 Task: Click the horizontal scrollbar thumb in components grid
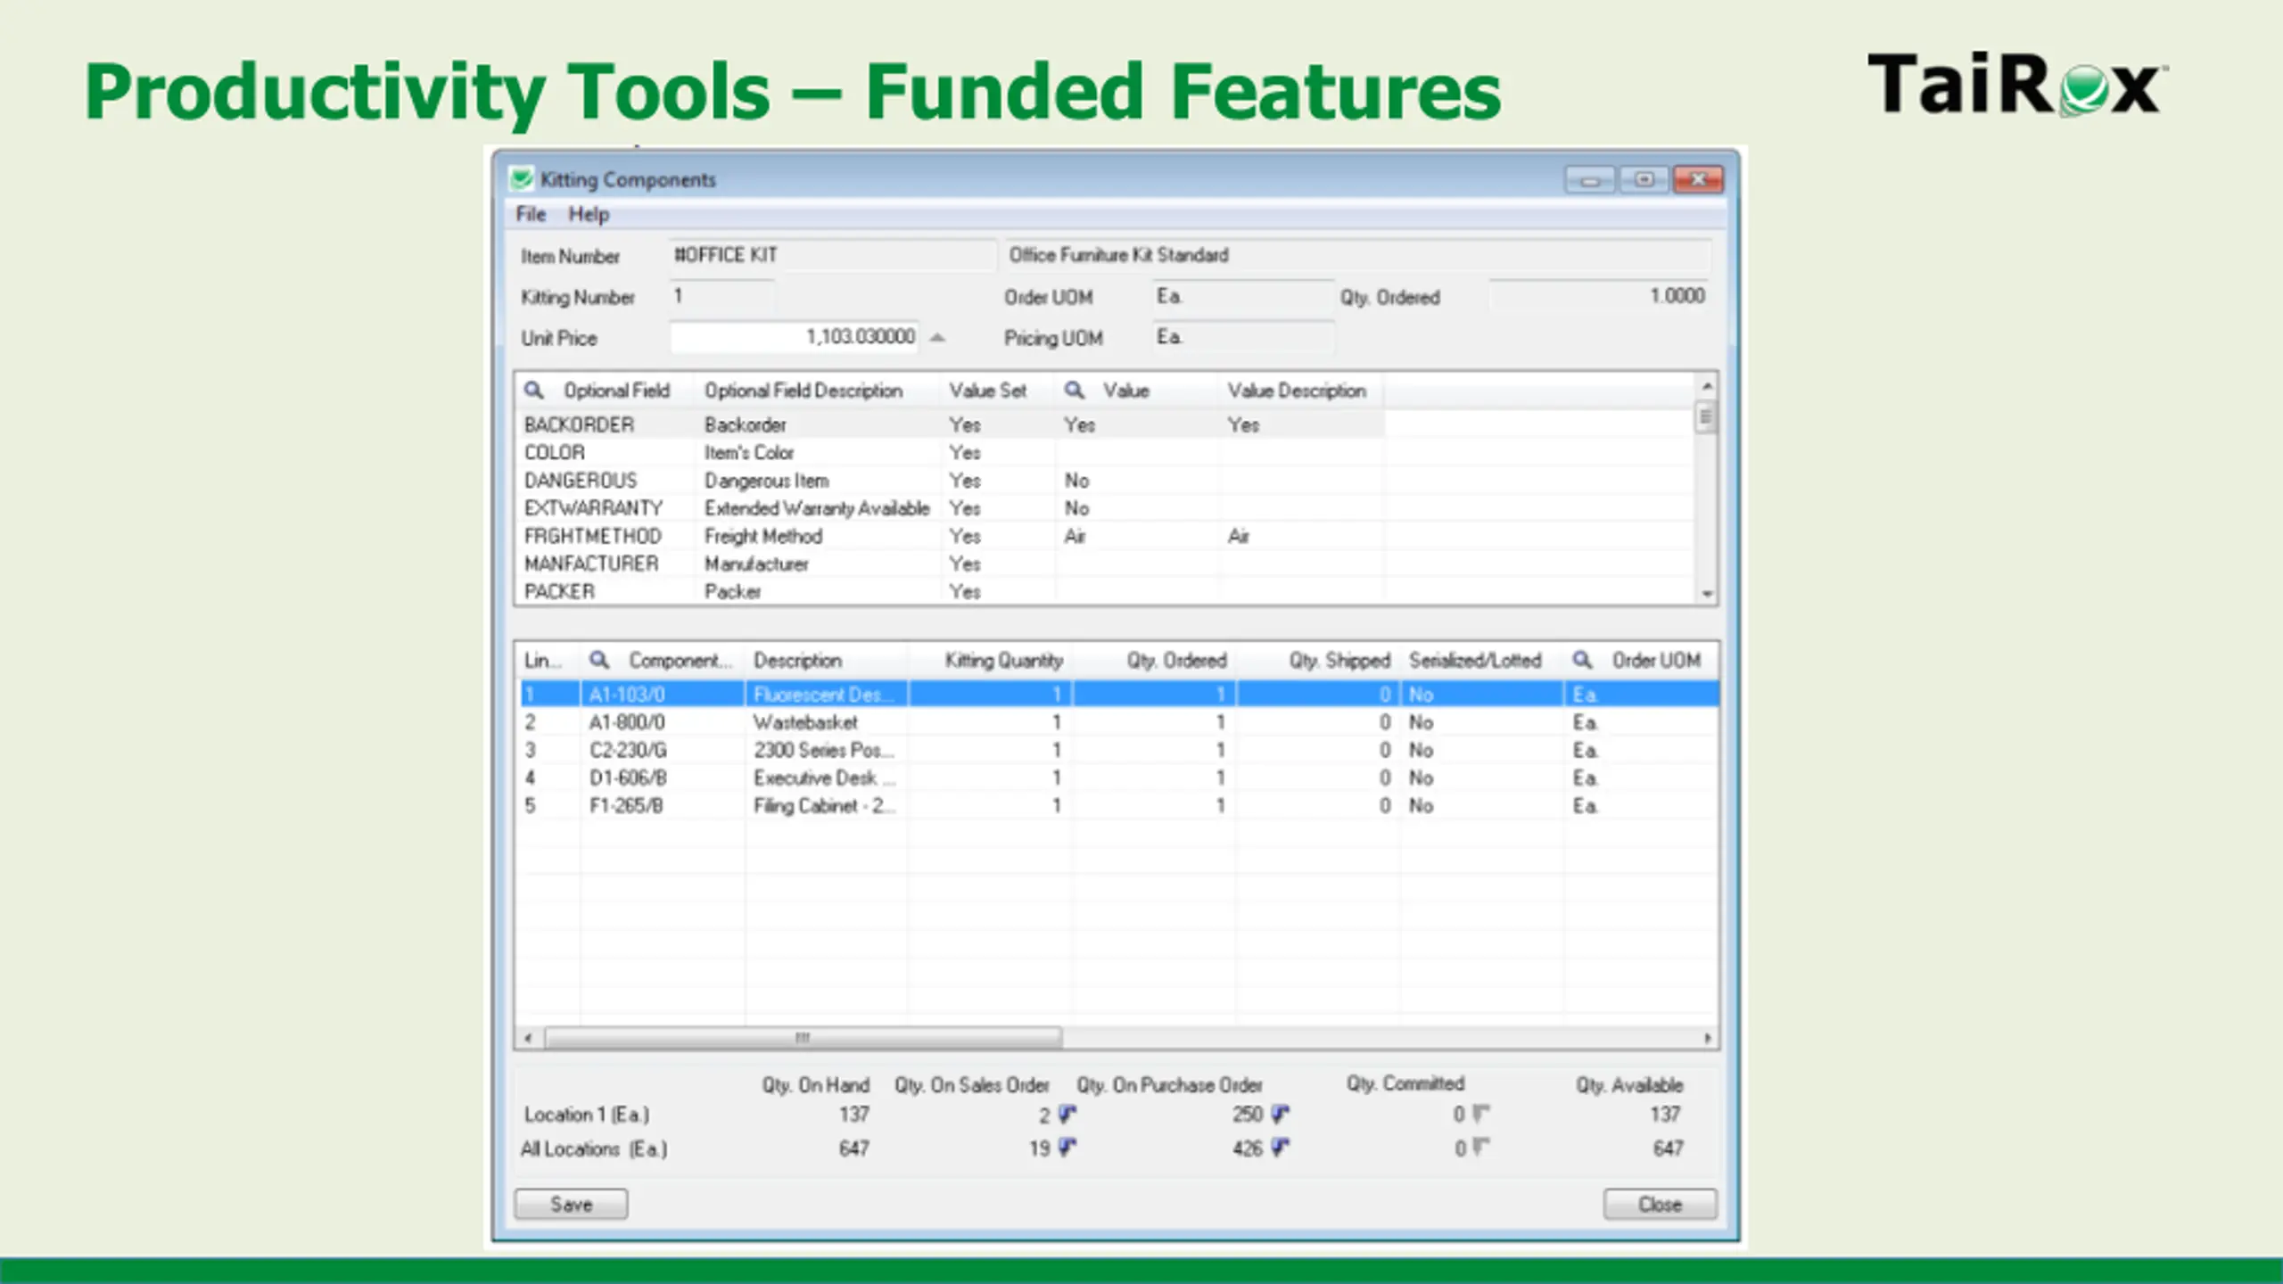tap(804, 1037)
